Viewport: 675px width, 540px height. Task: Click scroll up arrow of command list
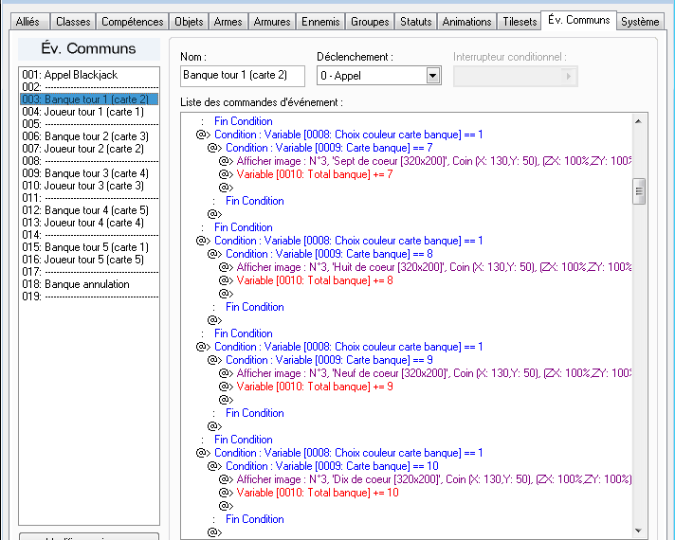click(x=638, y=121)
